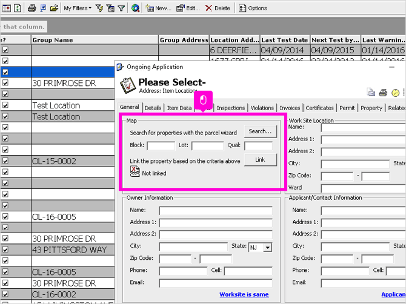Open the Property tab
Viewport: 406px width, 304px height.
coord(371,108)
